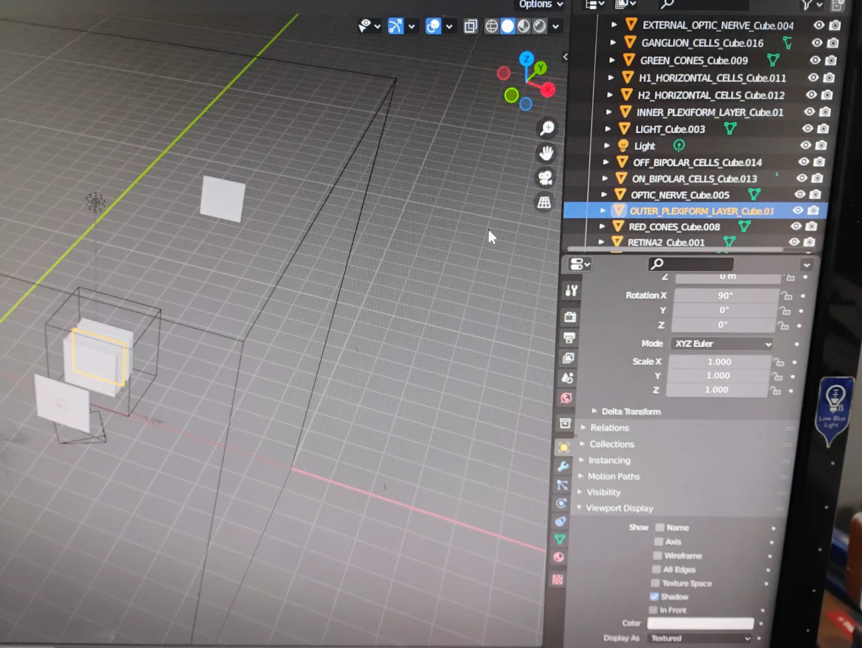Open the rotation Mode XYZ Euler dropdown
This screenshot has height=648, width=862.
(722, 343)
